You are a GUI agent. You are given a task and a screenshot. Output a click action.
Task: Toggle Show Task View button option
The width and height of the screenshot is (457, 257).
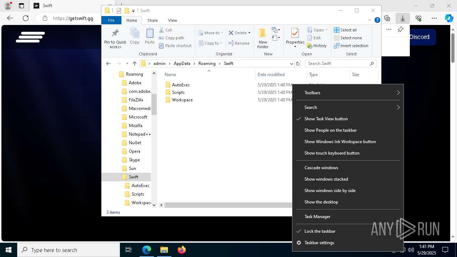(x=348, y=119)
